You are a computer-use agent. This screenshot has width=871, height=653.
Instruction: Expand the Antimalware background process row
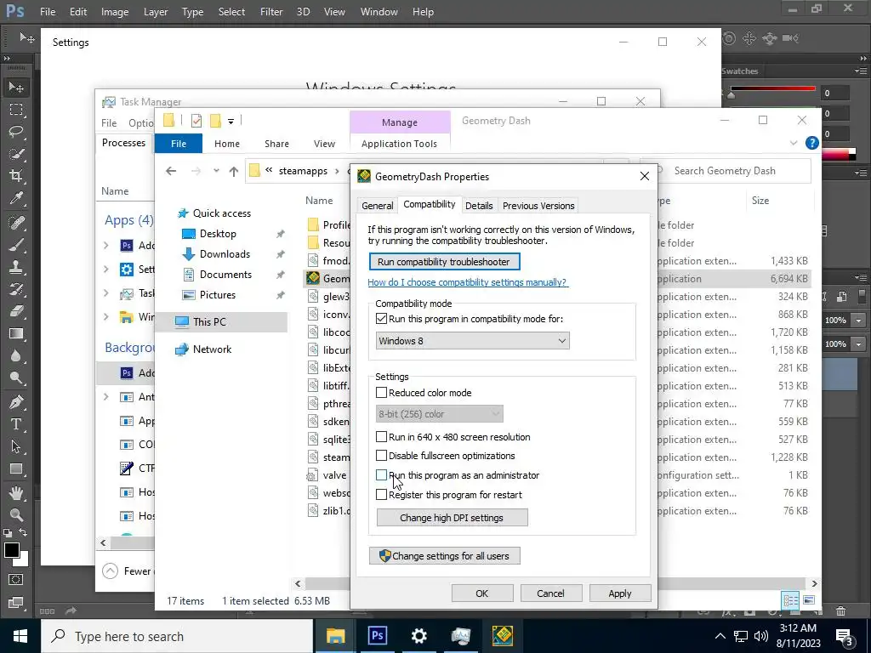tap(106, 396)
